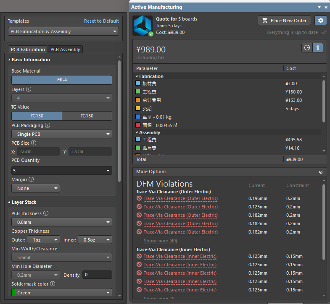Open the Inner copper thickness dropdown 0.5oz

tap(95, 240)
